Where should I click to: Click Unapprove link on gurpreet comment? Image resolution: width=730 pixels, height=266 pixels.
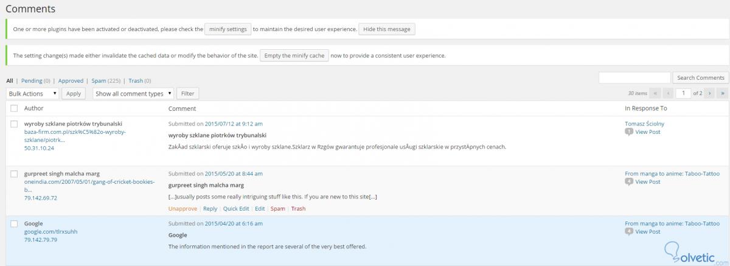point(182,209)
